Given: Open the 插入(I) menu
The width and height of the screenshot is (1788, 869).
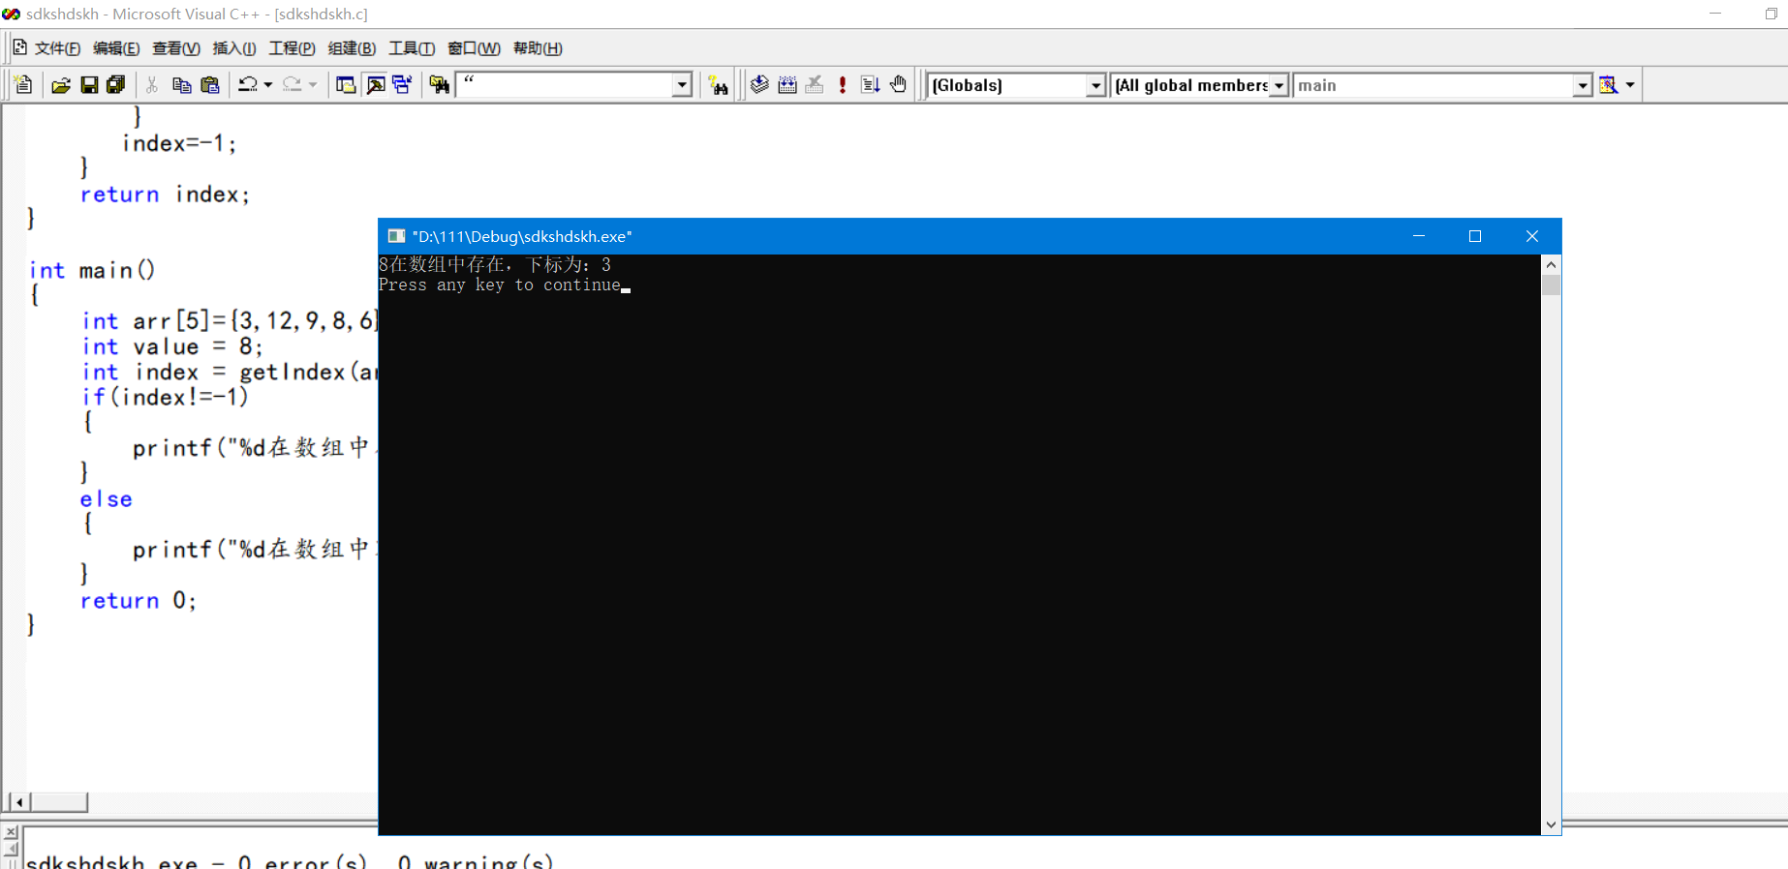Looking at the screenshot, I should click(x=234, y=48).
